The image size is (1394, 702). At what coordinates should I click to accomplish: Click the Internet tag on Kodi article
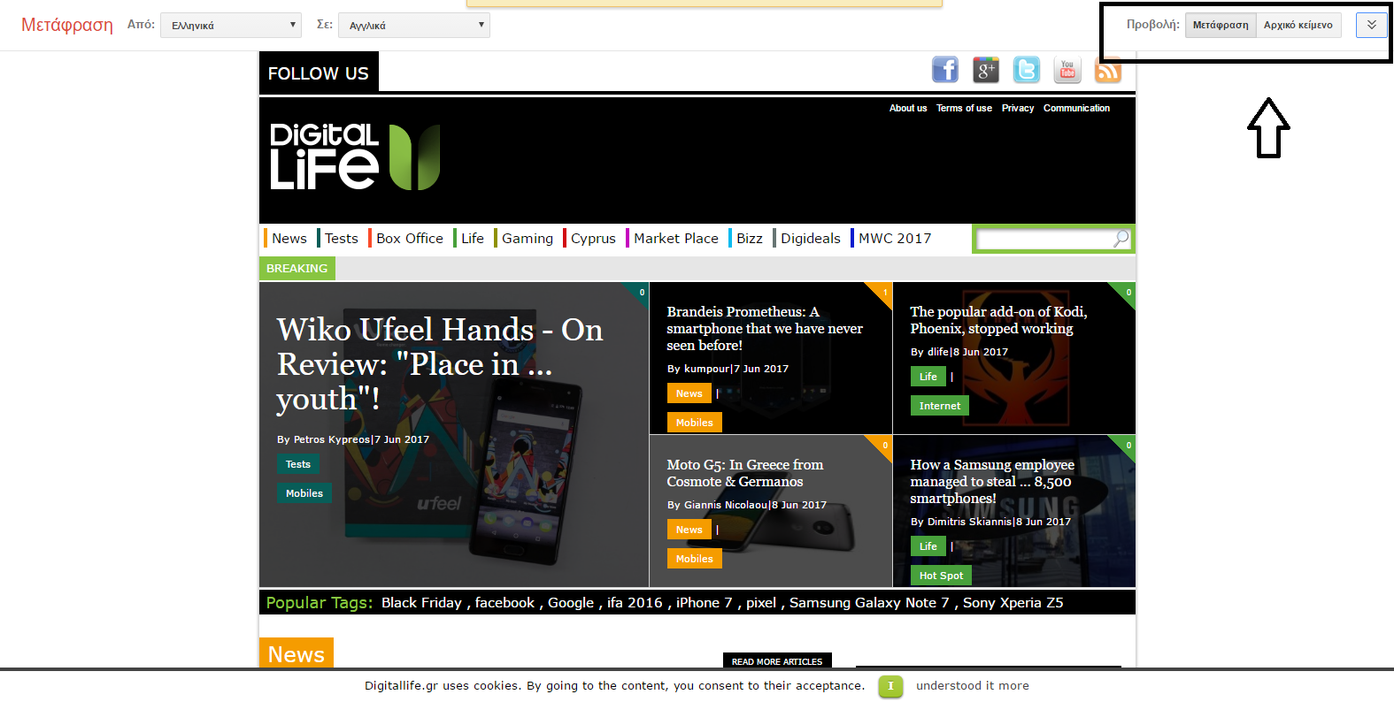[x=940, y=406]
